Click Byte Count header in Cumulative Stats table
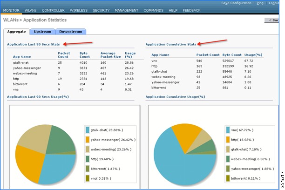285x190 pixels. pos(232,55)
